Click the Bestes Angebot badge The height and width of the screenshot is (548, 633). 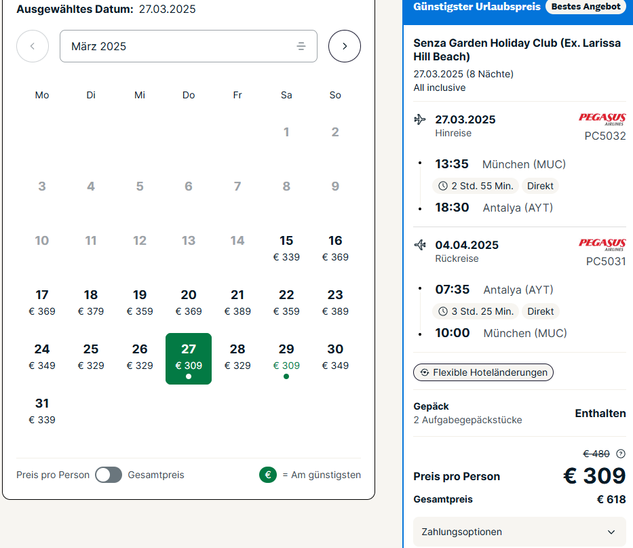point(586,7)
